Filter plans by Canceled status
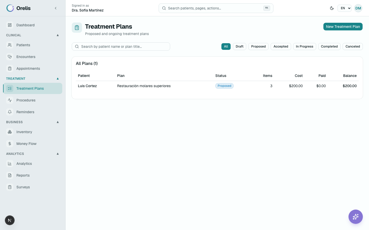Viewport: 369px width, 230px height. [353, 47]
